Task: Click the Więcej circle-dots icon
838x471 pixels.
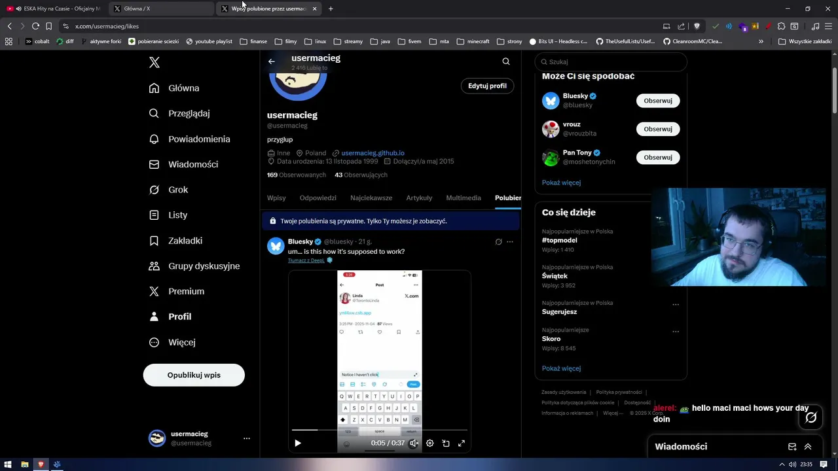Action: (154, 342)
